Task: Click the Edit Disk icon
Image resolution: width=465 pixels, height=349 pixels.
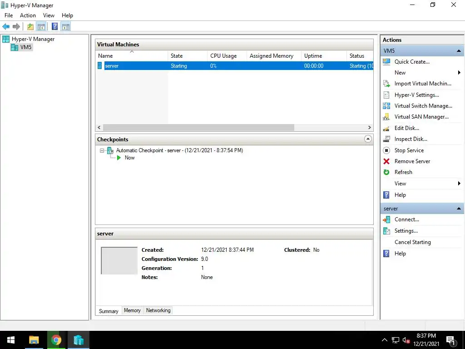Action: tap(386, 128)
